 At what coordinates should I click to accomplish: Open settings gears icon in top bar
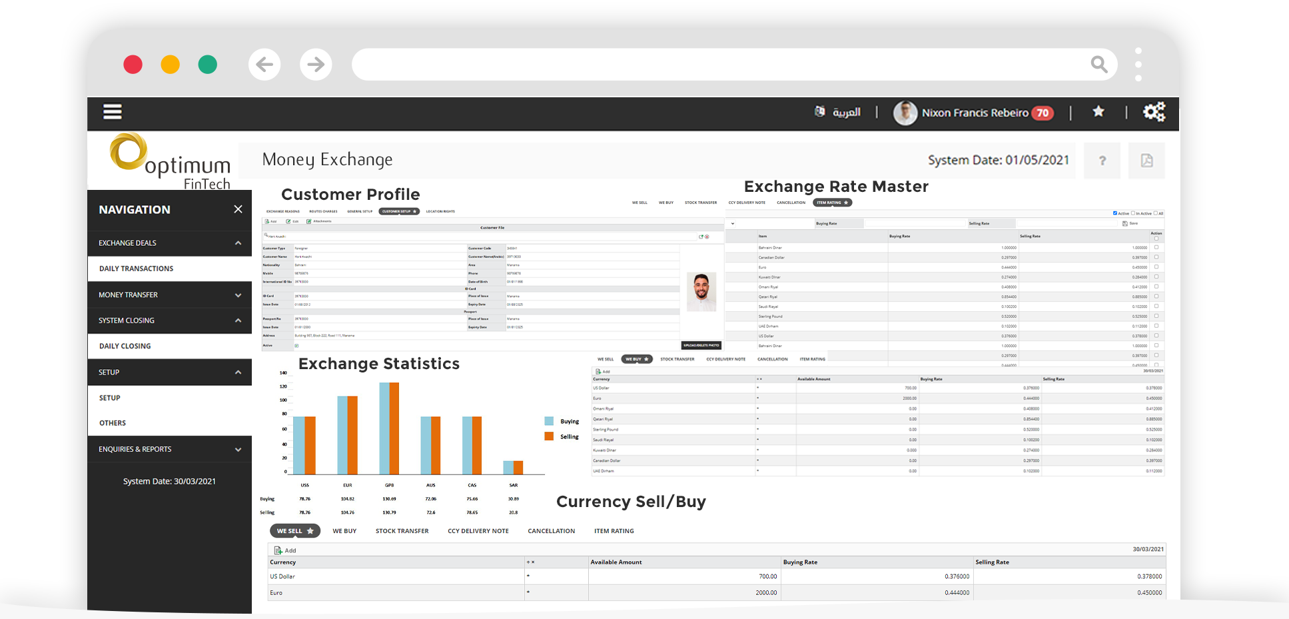pos(1154,112)
